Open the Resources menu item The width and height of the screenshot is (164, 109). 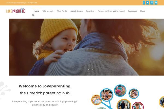click(x=132, y=11)
